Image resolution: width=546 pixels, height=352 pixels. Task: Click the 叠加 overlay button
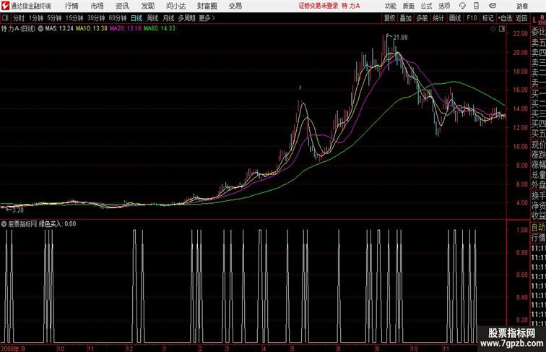coord(406,18)
